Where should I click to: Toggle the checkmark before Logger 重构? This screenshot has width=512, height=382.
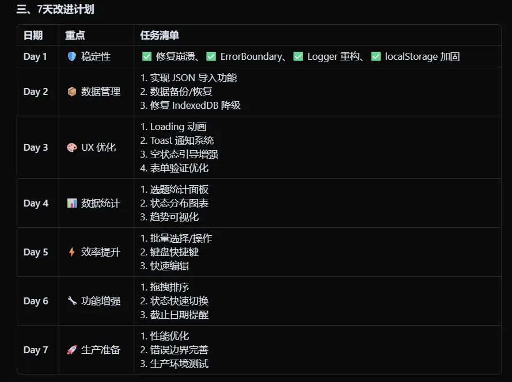pyautogui.click(x=298, y=56)
